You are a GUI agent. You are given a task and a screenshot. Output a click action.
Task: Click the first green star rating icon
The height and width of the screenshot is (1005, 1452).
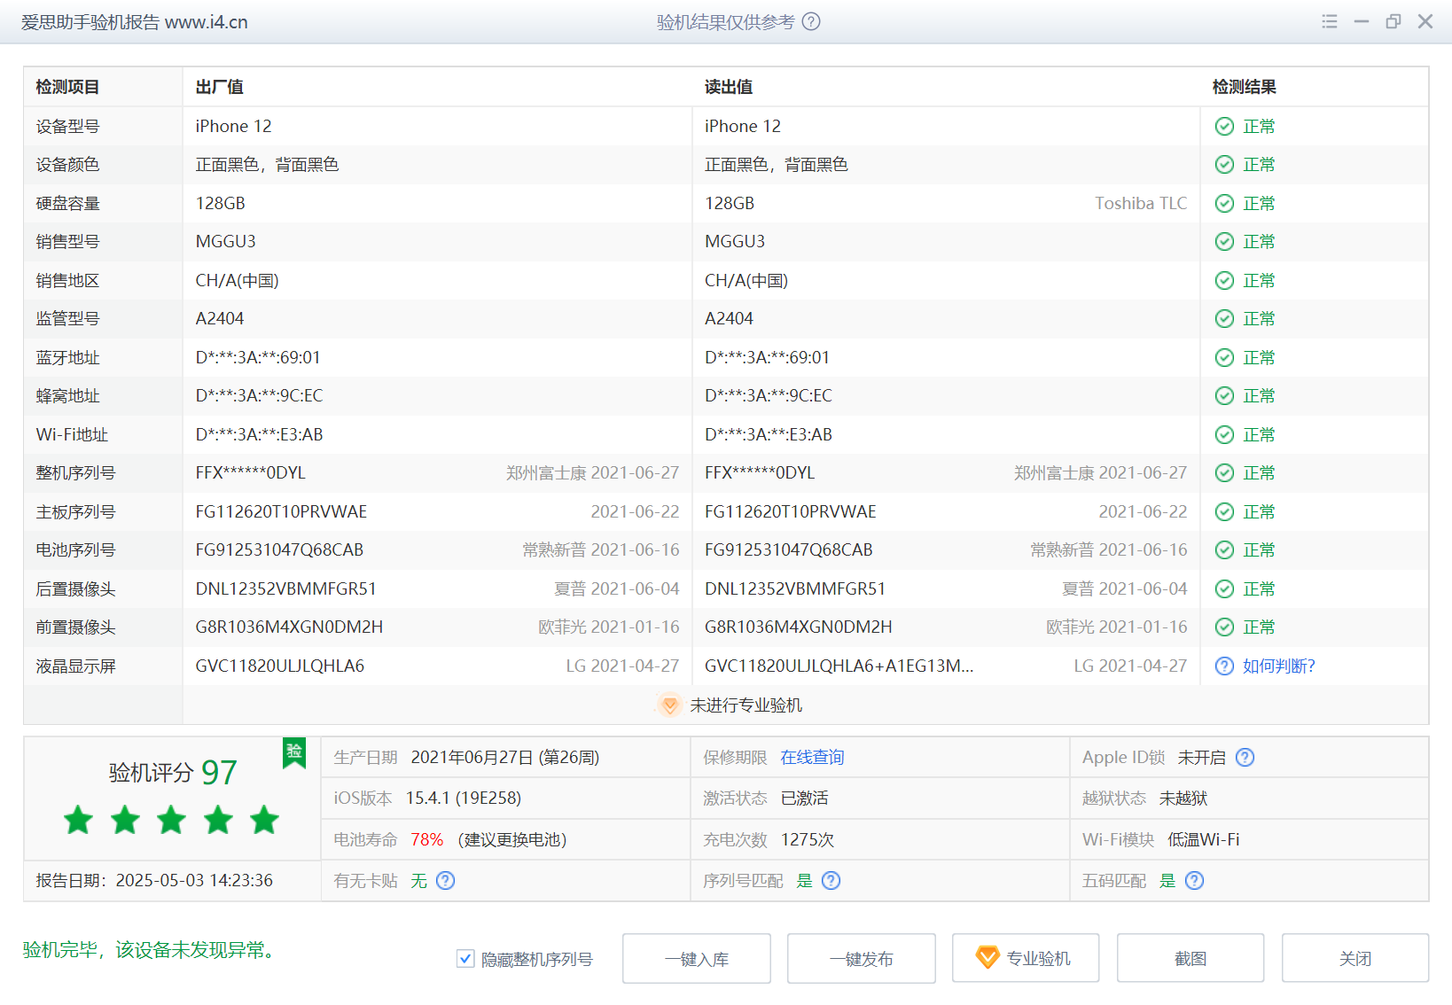pos(79,820)
